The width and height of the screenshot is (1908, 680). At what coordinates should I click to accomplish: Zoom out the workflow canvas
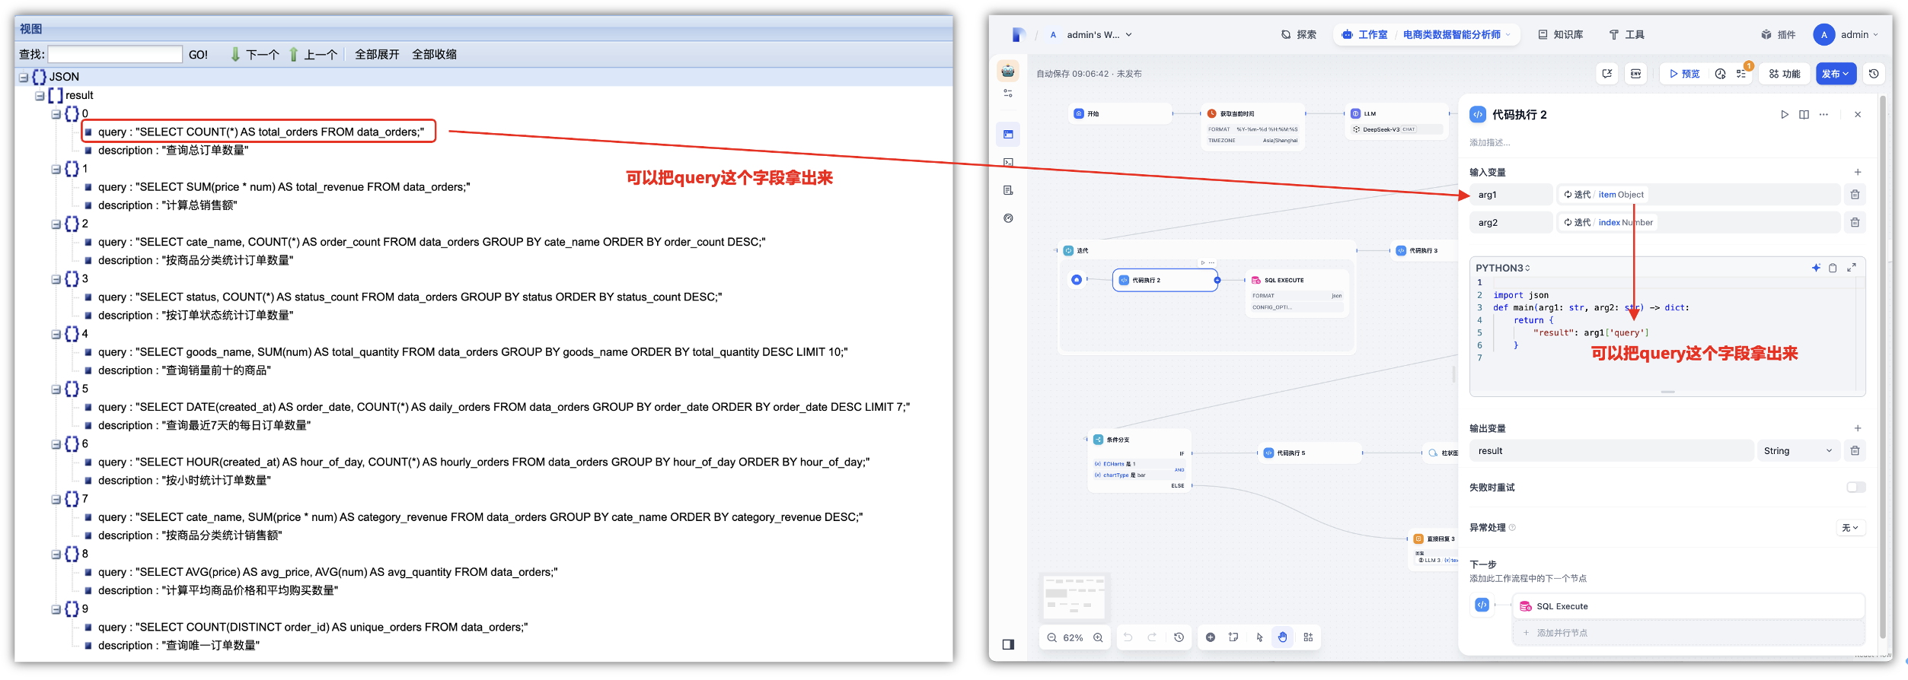(1051, 638)
